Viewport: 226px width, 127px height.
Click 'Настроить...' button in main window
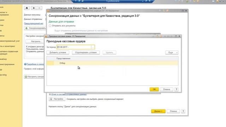pos(35,42)
